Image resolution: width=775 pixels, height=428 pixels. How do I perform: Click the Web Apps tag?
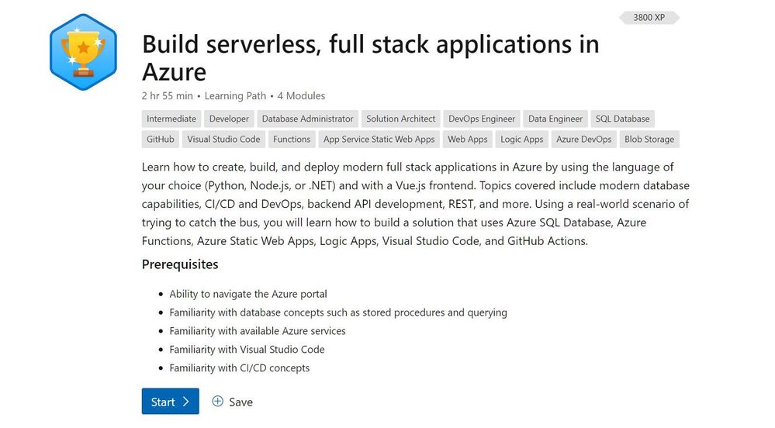click(x=468, y=140)
